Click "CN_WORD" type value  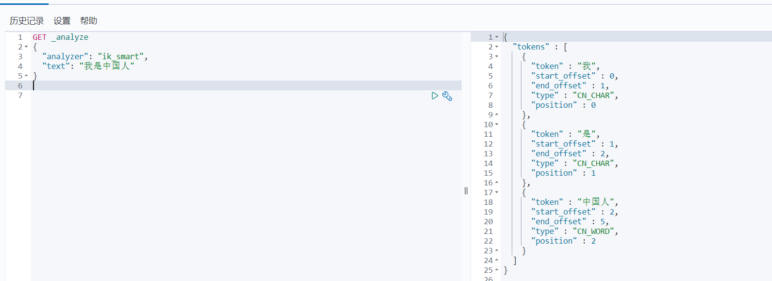[593, 231]
